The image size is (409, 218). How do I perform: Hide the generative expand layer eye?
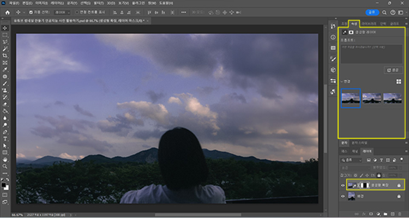[x=343, y=185]
